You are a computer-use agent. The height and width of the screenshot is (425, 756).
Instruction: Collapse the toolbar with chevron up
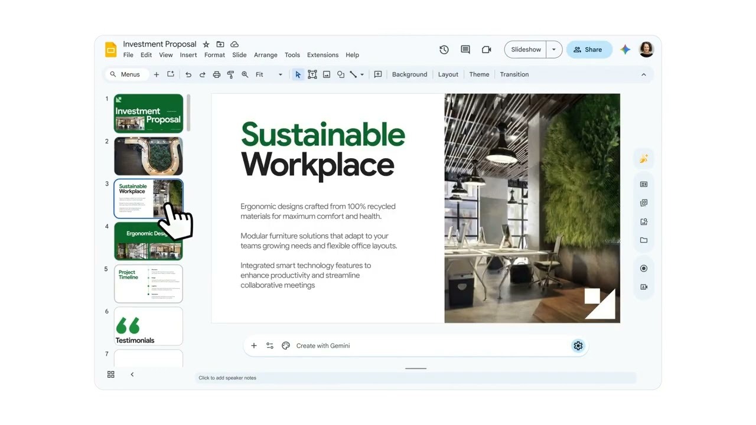tap(644, 74)
